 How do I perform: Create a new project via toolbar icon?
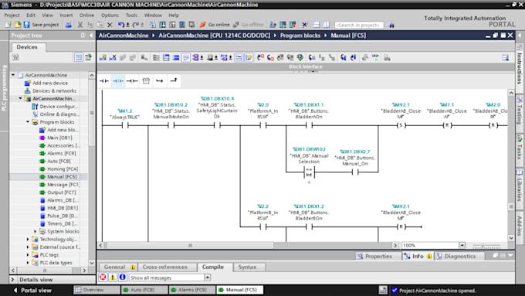[8, 25]
